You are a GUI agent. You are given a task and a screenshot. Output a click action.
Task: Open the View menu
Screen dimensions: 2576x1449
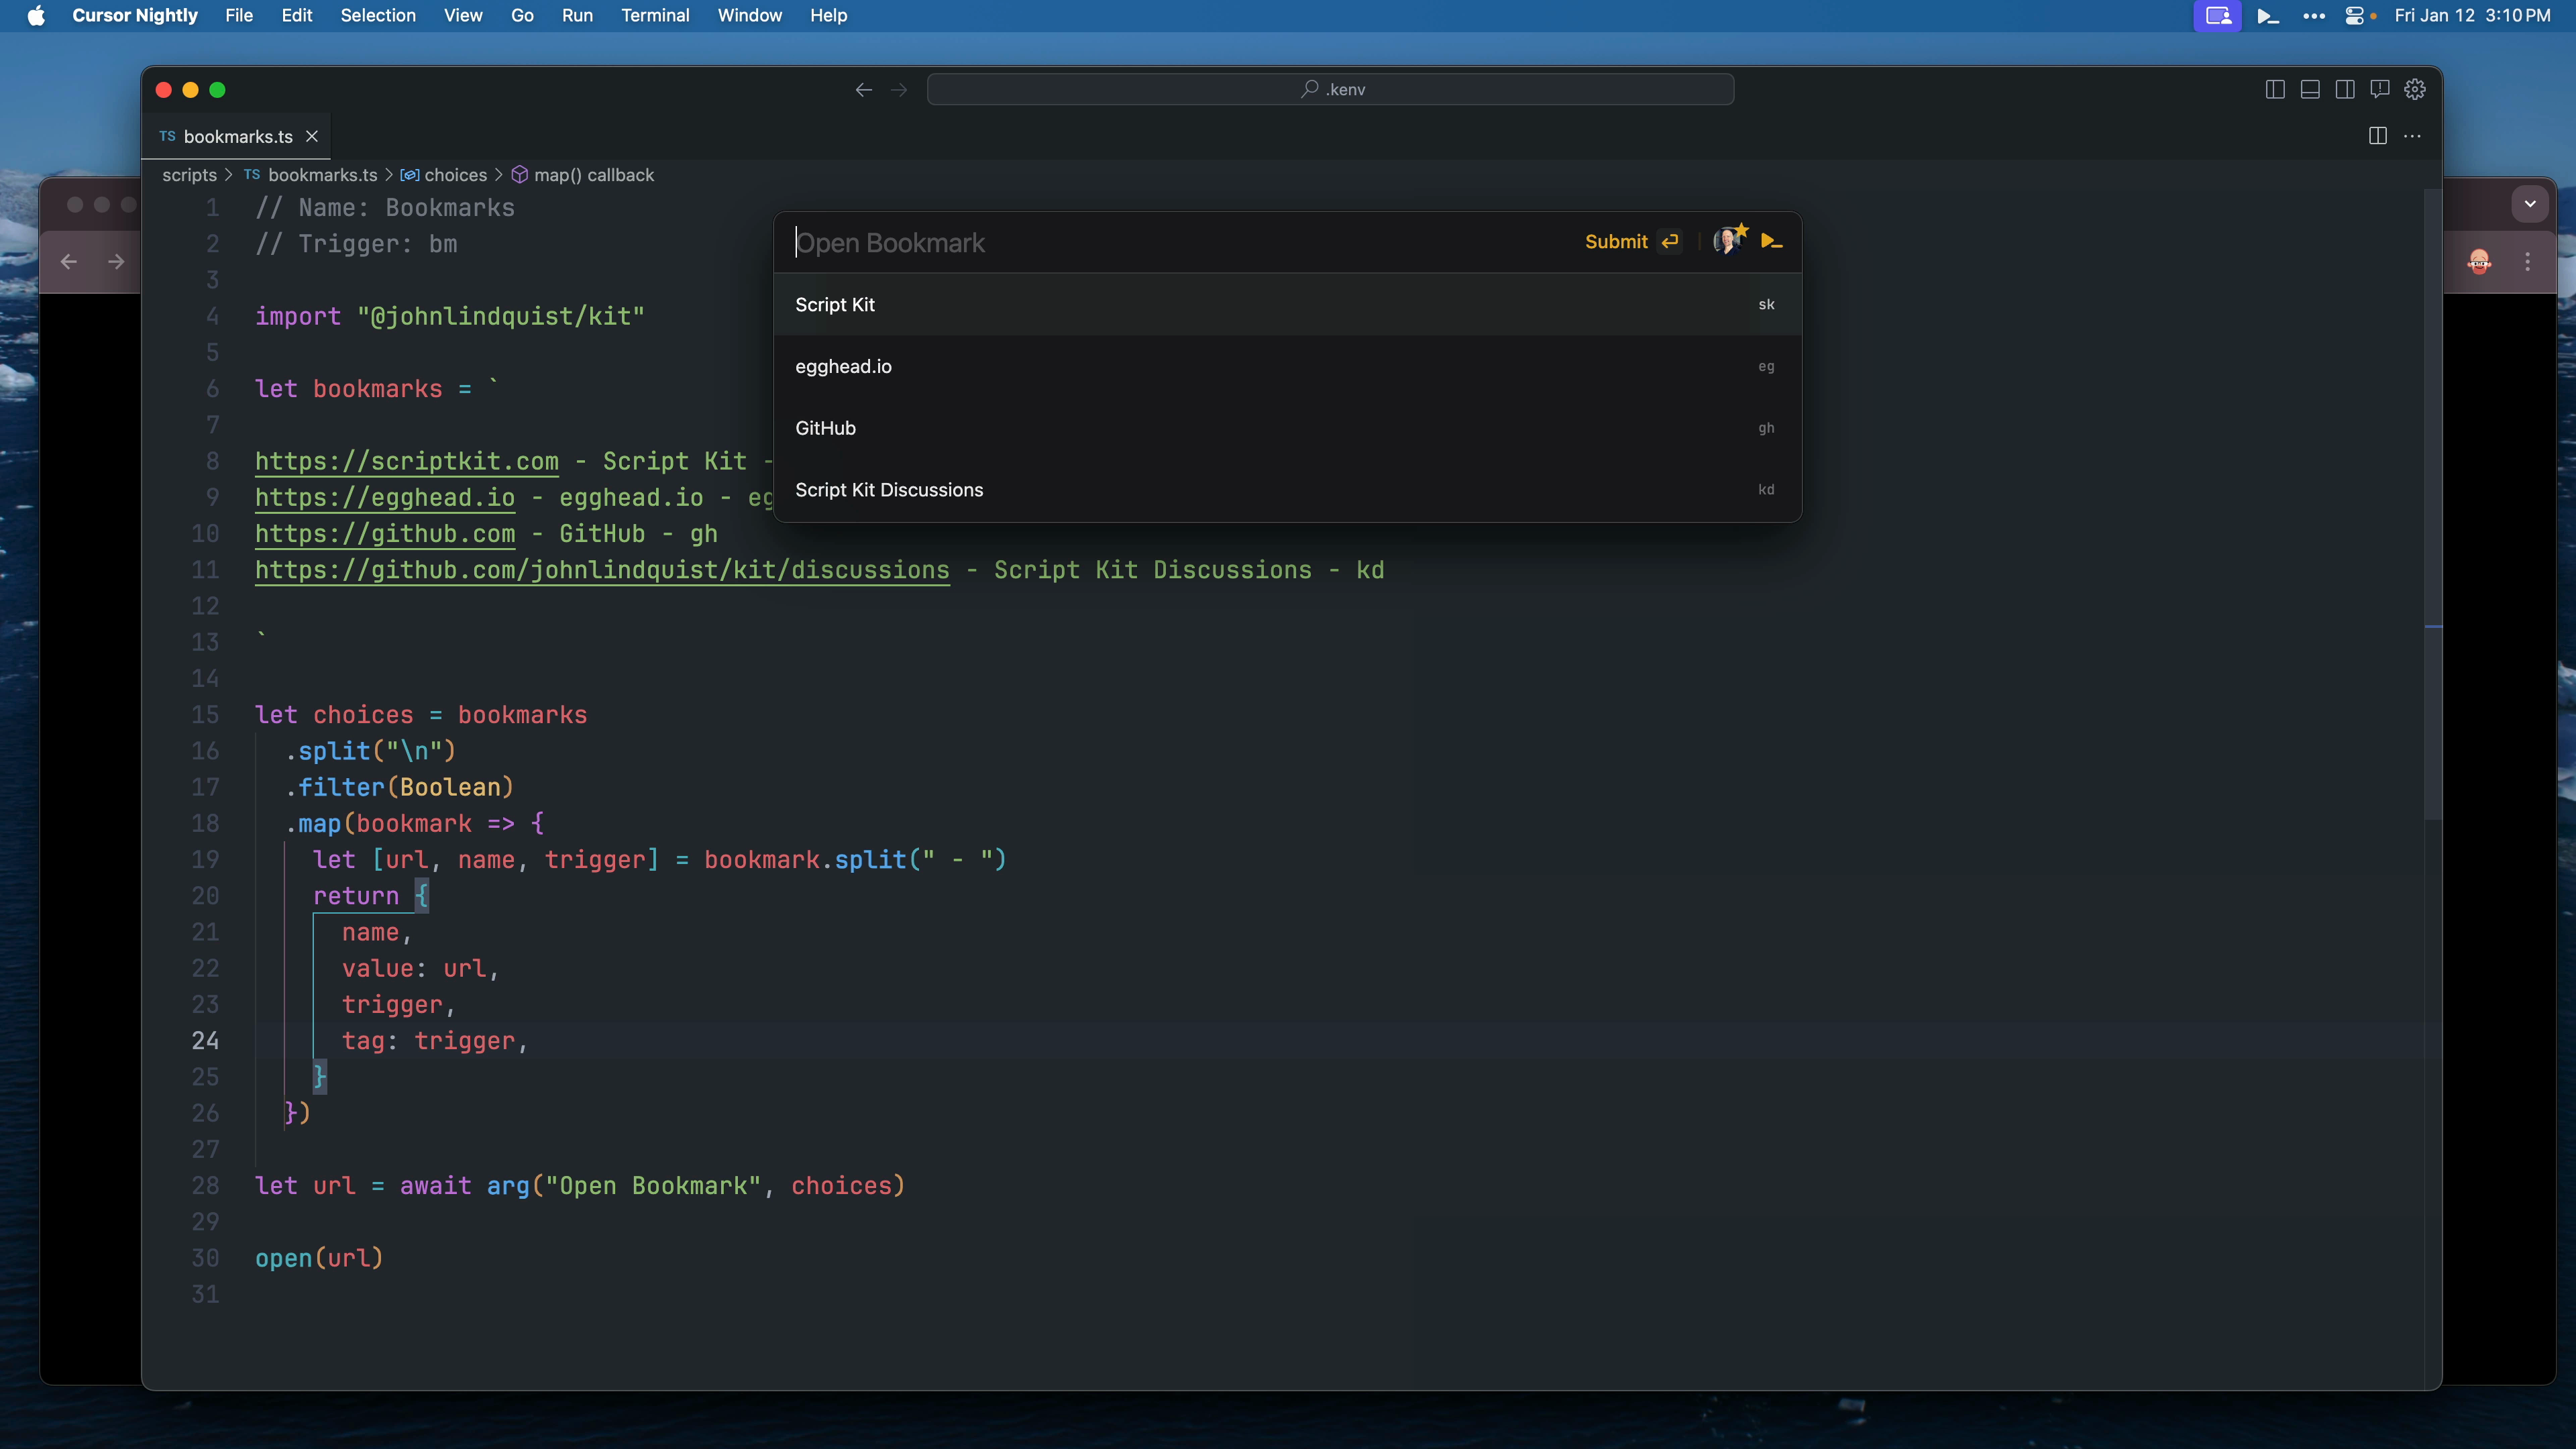463,16
